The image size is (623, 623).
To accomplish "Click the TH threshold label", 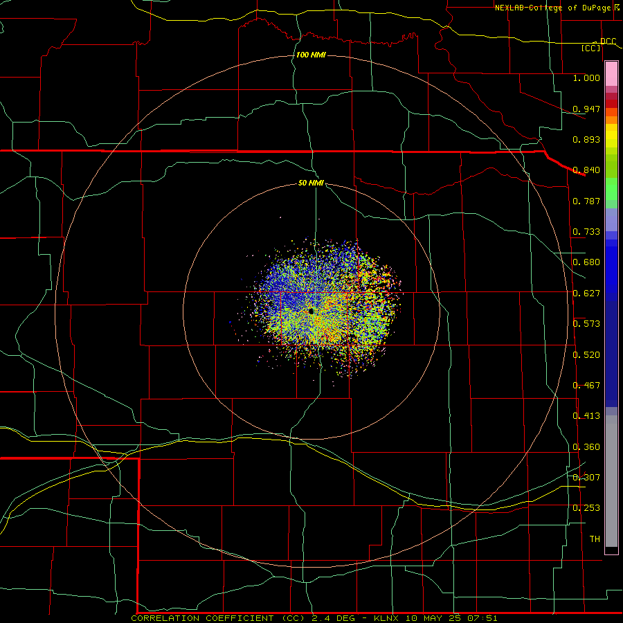I will [x=595, y=539].
